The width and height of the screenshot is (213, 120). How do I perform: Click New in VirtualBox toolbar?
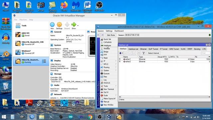tap(52, 26)
